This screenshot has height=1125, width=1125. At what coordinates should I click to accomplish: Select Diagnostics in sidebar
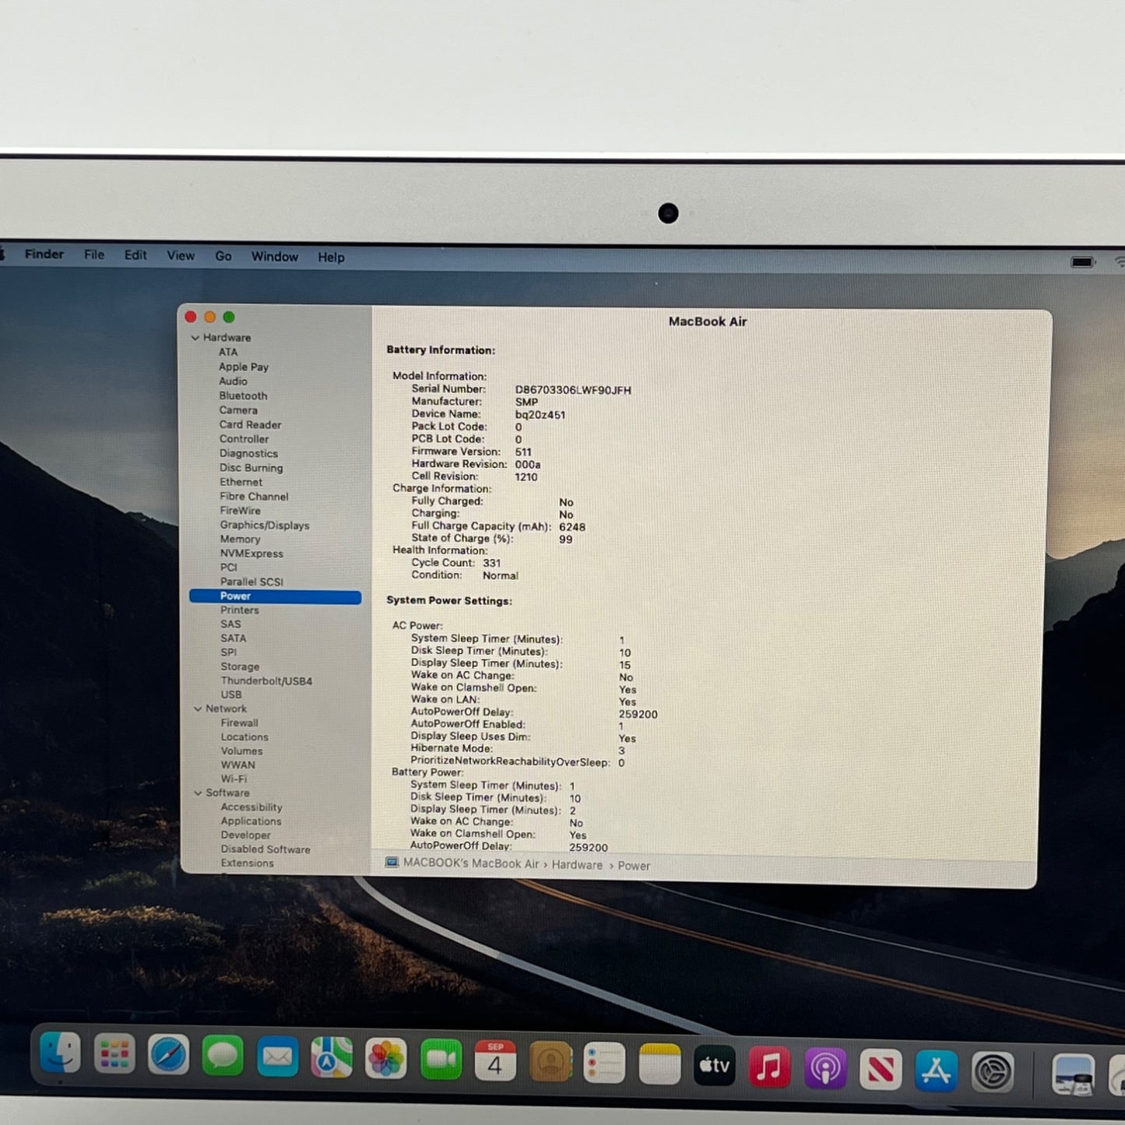(x=248, y=453)
